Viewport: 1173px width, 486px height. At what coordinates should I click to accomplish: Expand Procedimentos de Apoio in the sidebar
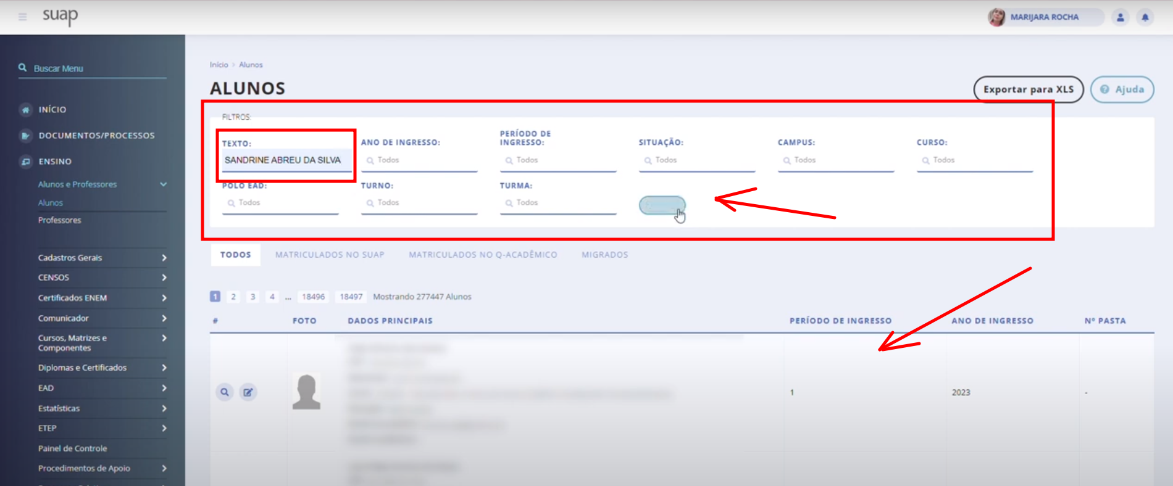coord(102,468)
